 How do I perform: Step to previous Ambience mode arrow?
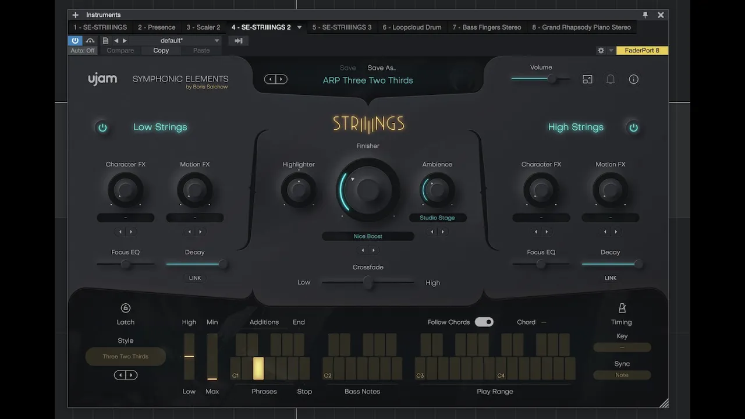(432, 232)
